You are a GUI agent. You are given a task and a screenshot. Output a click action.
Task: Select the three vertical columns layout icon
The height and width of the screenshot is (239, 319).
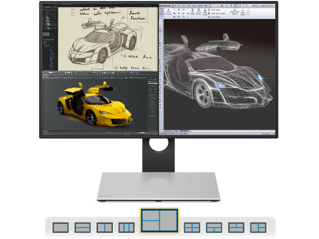126,227
